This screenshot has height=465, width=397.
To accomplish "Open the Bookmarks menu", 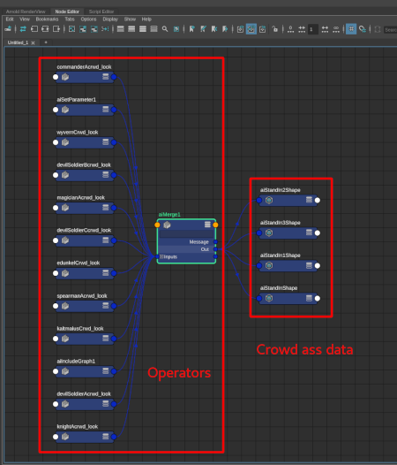I will click(x=47, y=19).
